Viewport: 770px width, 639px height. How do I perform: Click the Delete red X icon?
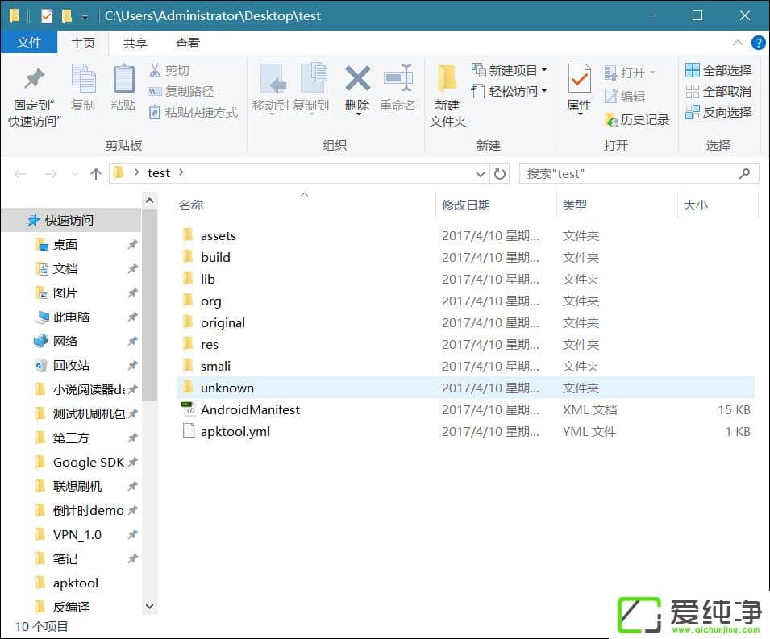[x=357, y=81]
